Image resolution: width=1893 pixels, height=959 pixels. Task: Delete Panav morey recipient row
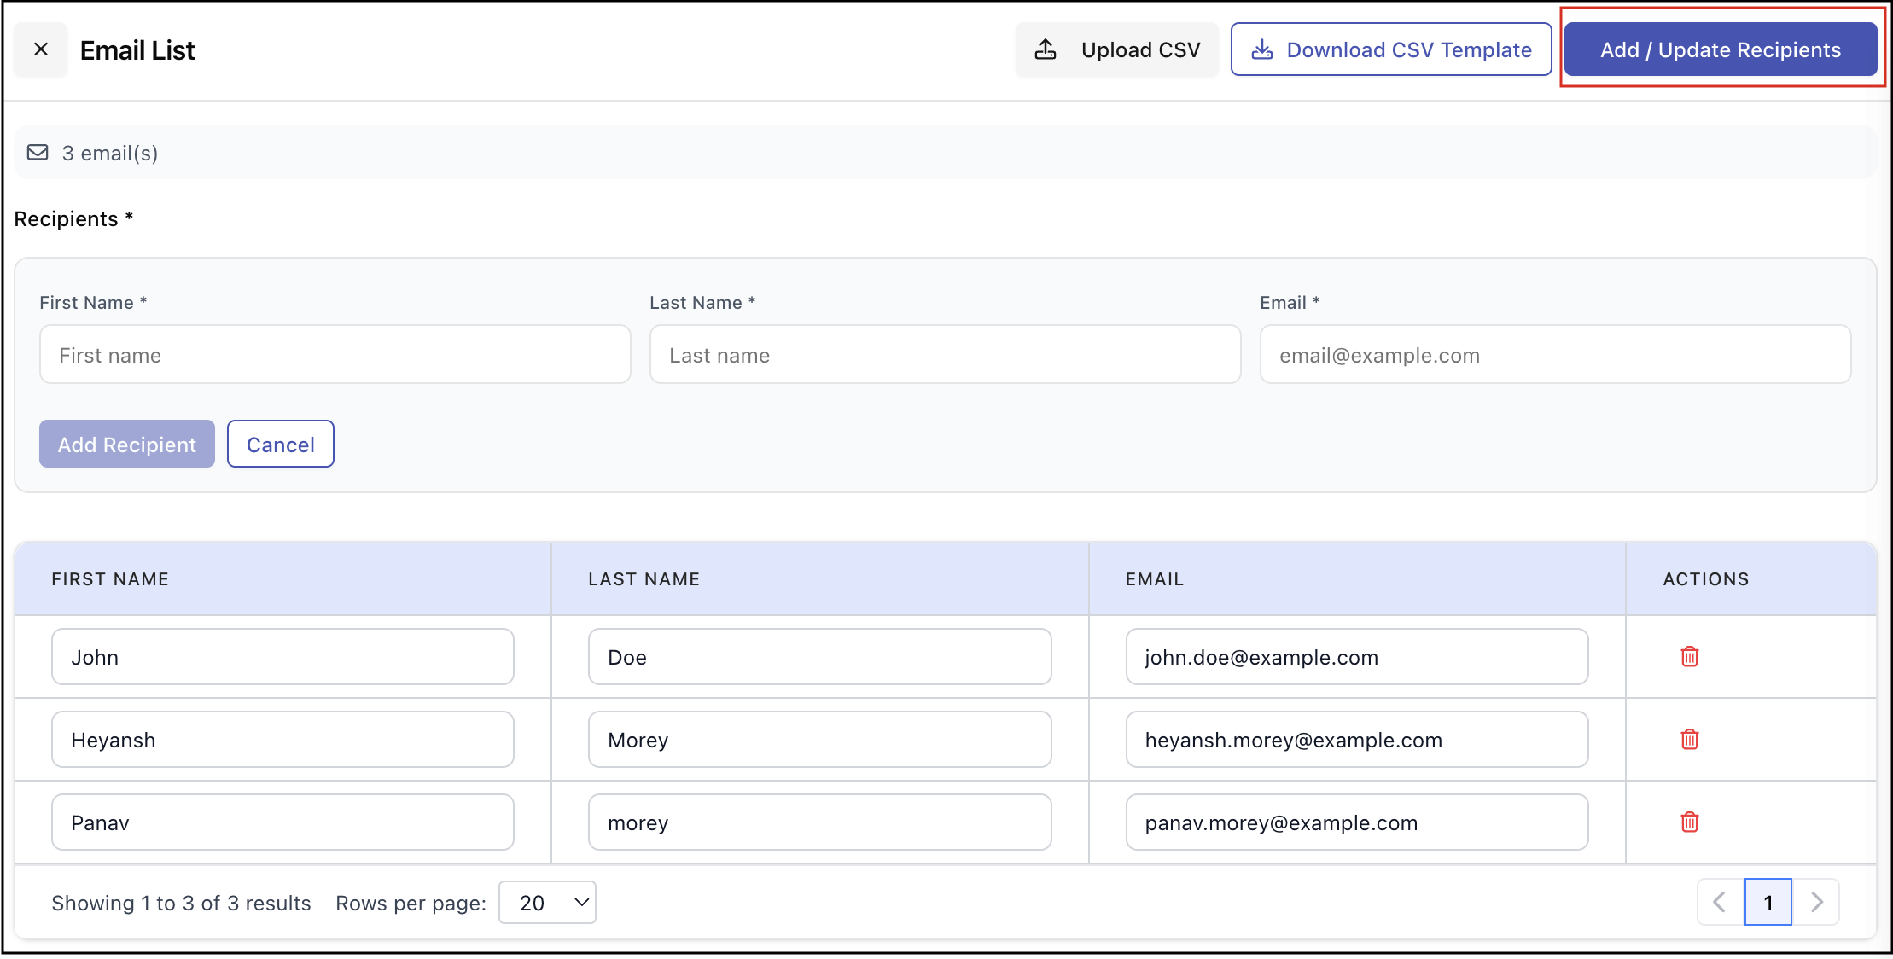[x=1689, y=822]
